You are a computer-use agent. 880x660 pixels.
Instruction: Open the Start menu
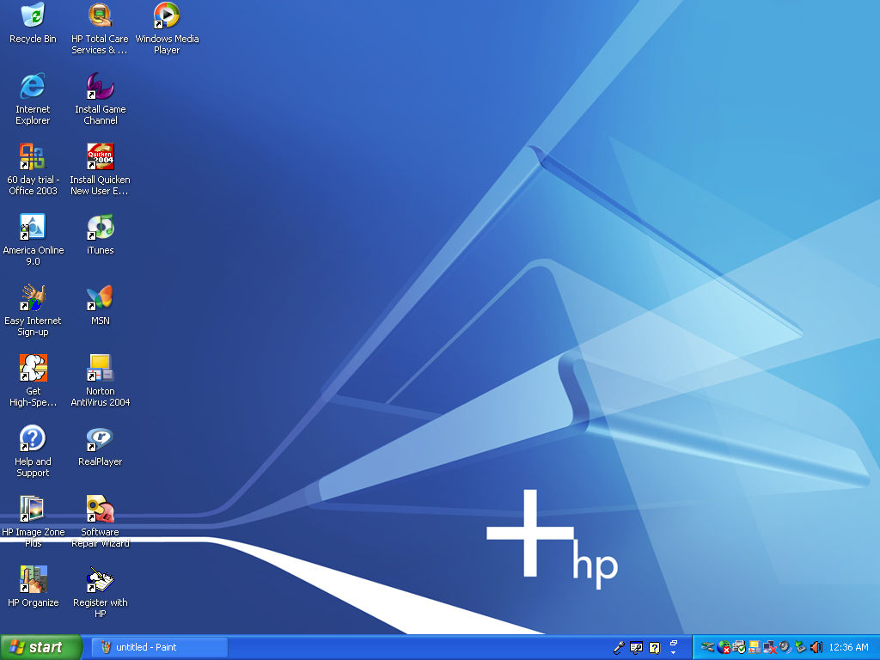pyautogui.click(x=40, y=647)
